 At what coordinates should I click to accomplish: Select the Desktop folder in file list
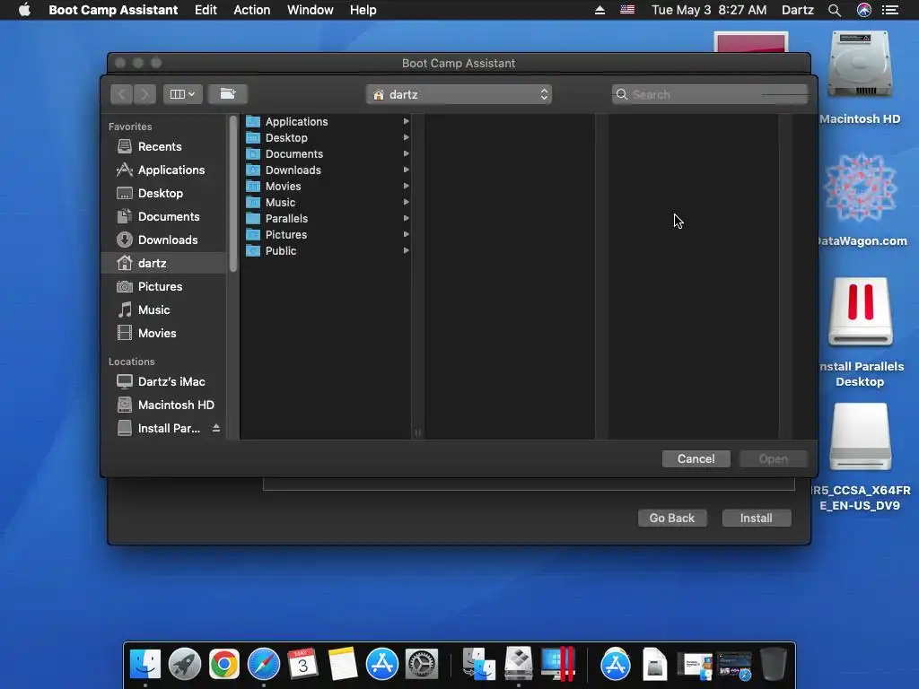[x=327, y=137]
